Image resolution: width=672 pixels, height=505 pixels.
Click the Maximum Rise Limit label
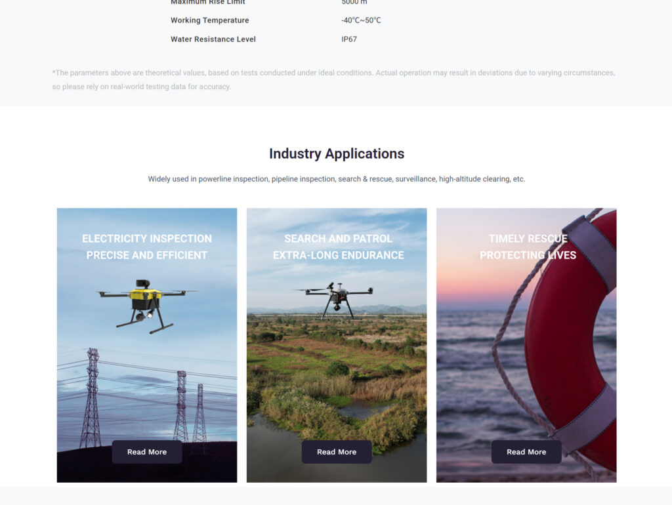(x=207, y=3)
